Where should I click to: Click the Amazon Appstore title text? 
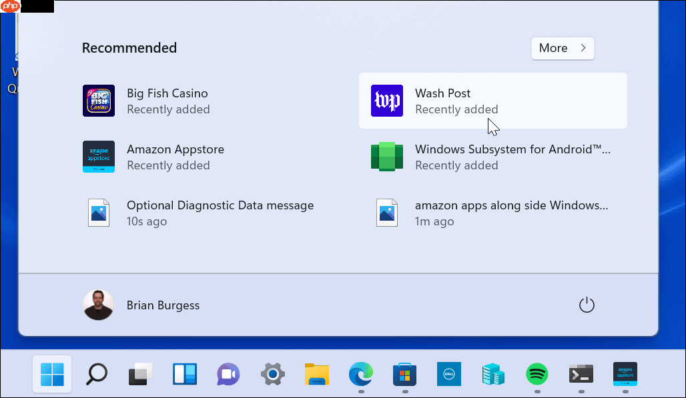tap(176, 149)
